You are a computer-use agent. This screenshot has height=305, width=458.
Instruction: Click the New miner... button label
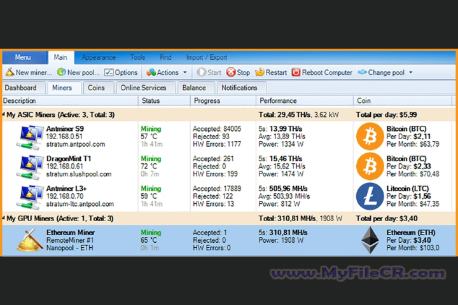pyautogui.click(x=34, y=72)
